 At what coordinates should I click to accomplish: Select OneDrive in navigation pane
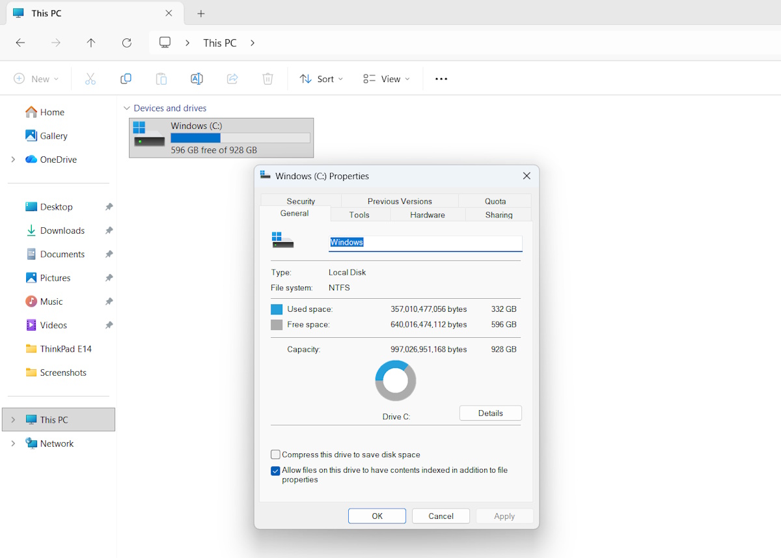51,160
